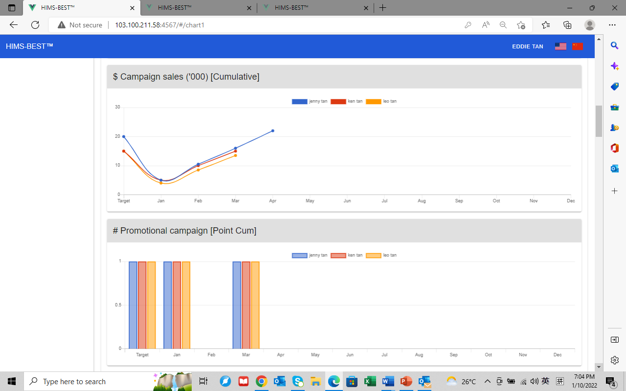Refresh the page with the reload icon
Viewport: 626px width, 391px height.
[35, 25]
